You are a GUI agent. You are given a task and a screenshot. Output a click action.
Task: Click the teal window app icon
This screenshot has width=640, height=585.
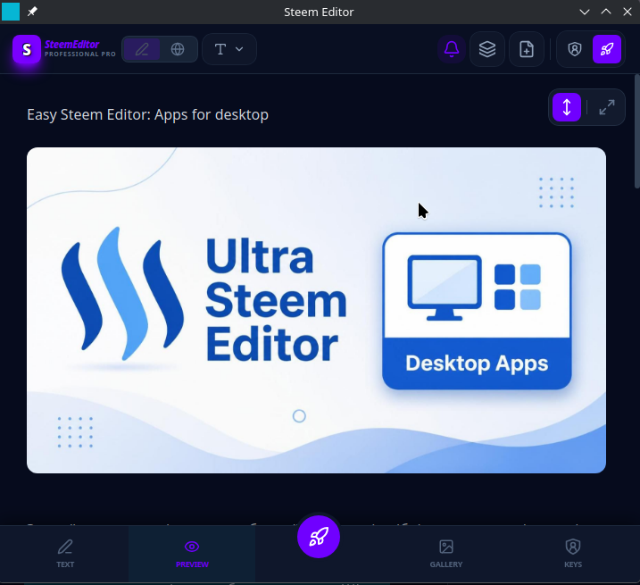tap(10, 12)
